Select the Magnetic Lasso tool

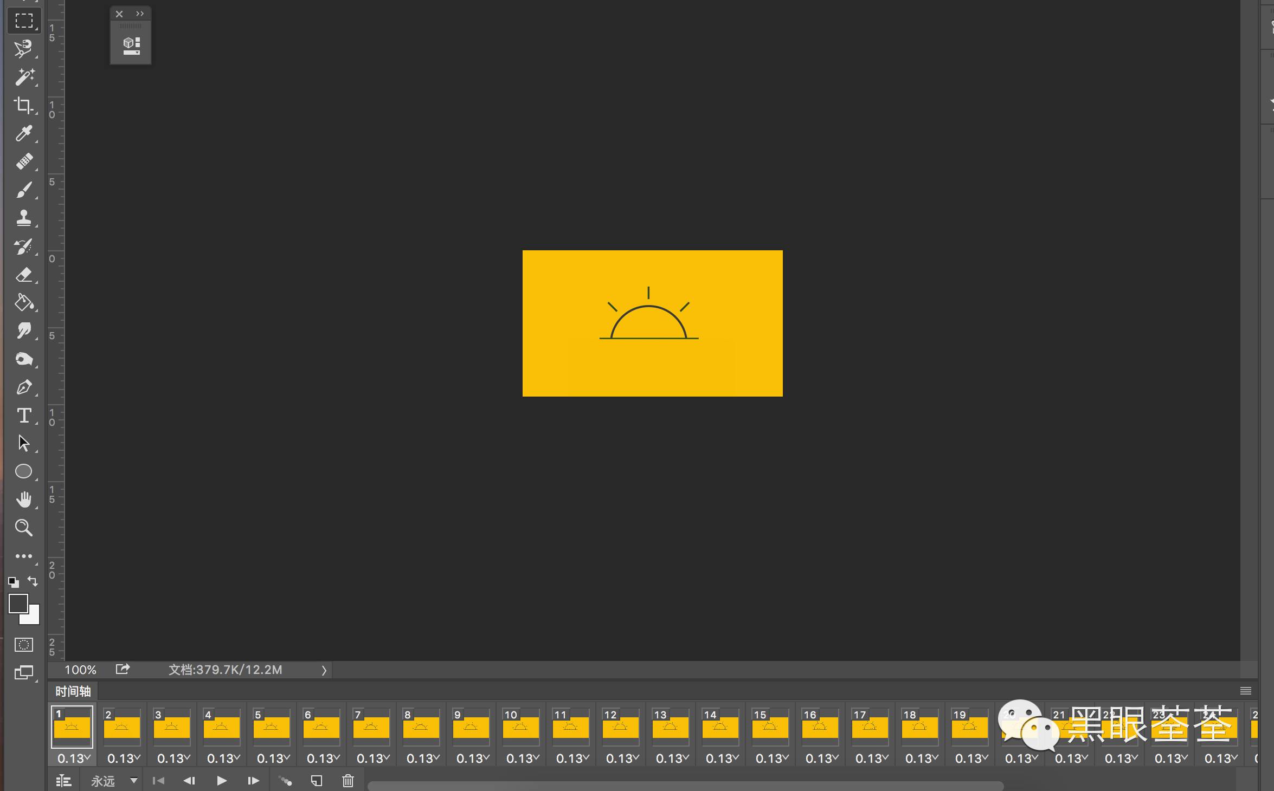tap(24, 49)
